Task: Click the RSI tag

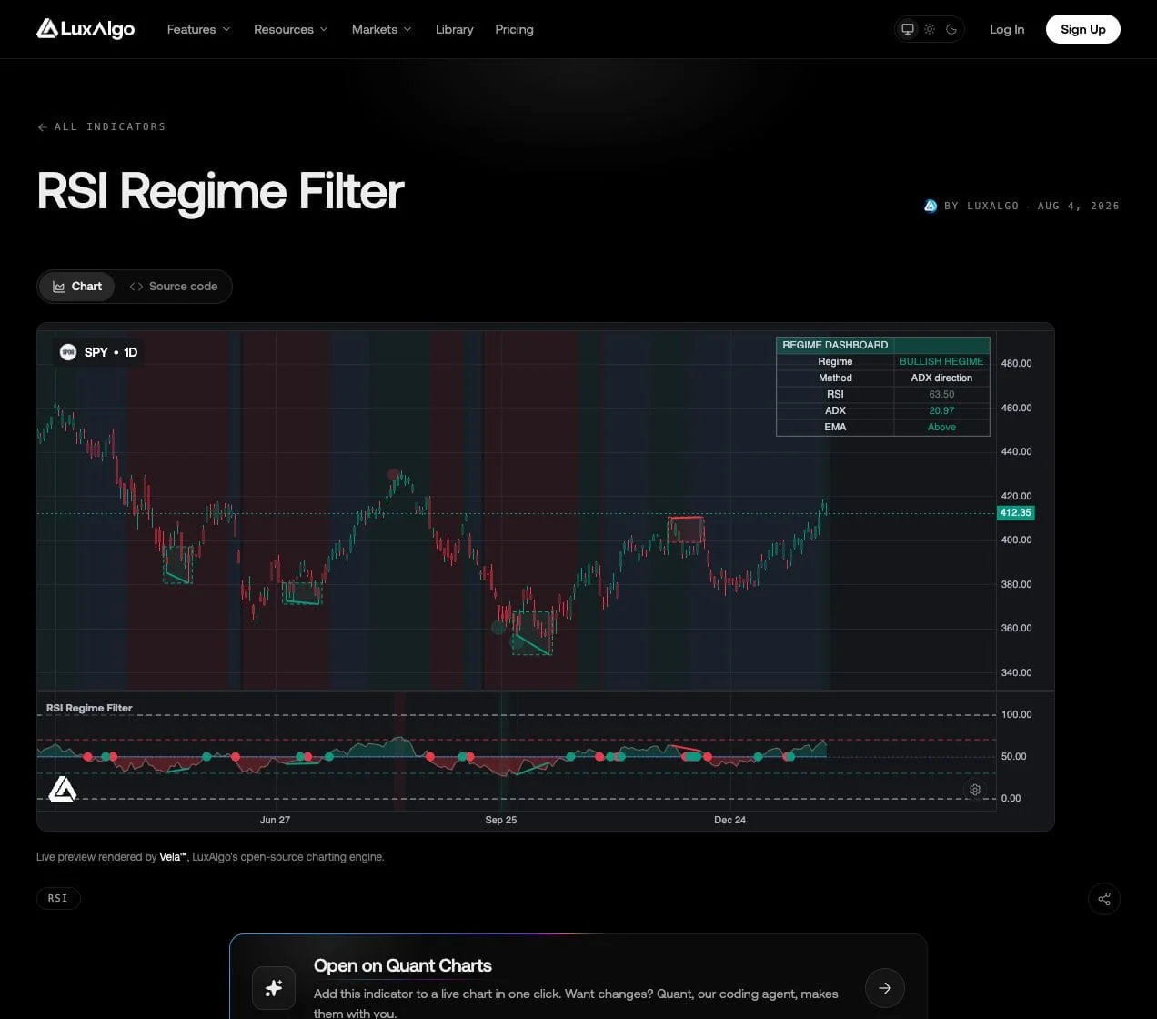Action: [x=58, y=898]
